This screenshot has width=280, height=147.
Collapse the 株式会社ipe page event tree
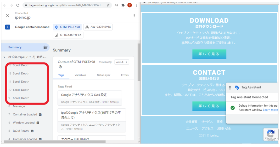click(x=4, y=57)
